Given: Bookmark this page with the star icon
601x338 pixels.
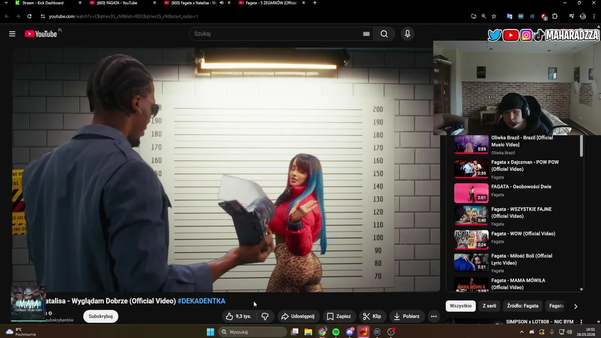Looking at the screenshot, I should pyautogui.click(x=494, y=16).
